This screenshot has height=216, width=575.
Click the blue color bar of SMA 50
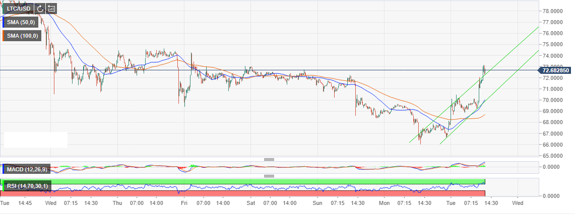pyautogui.click(x=3, y=23)
